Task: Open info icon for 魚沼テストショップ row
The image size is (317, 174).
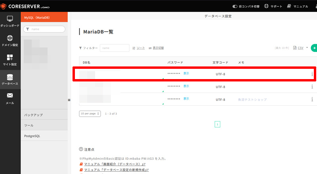Action: pos(312,99)
